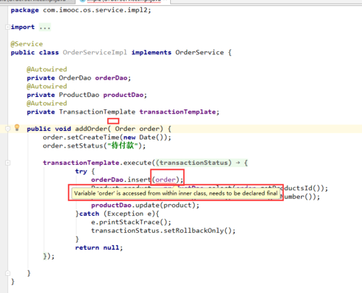Collapse the addOrder method using gutter marker

tap(7, 129)
